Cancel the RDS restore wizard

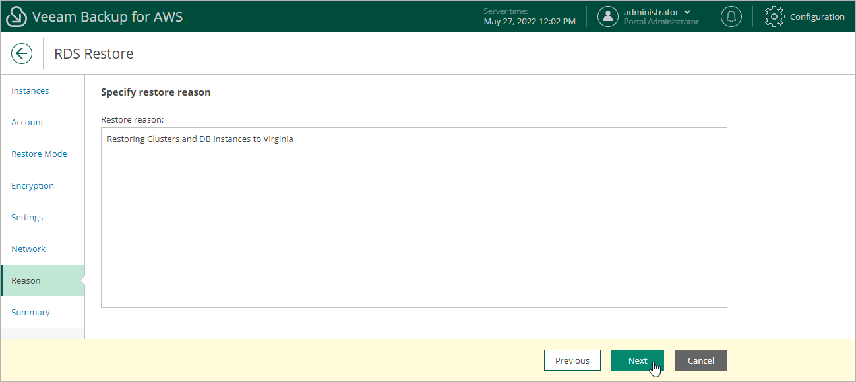(701, 360)
